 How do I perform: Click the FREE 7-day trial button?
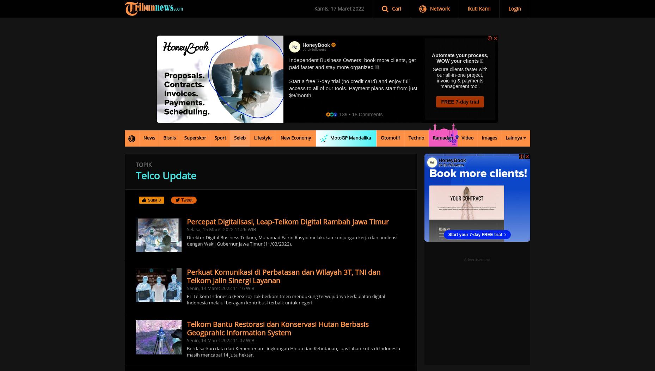coord(460,102)
